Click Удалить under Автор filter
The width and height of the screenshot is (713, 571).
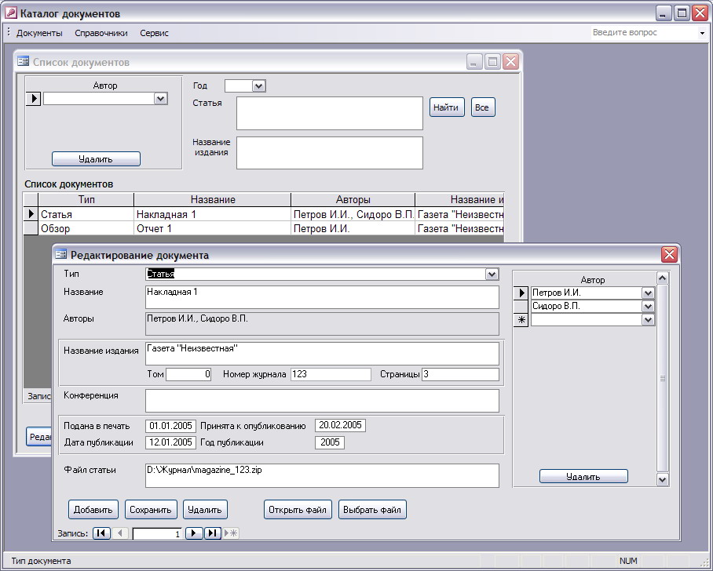click(96, 159)
